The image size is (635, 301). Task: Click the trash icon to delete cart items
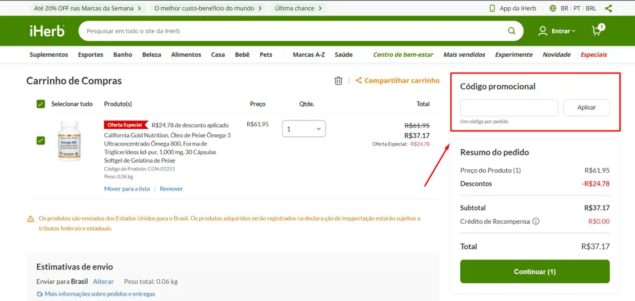(x=338, y=81)
